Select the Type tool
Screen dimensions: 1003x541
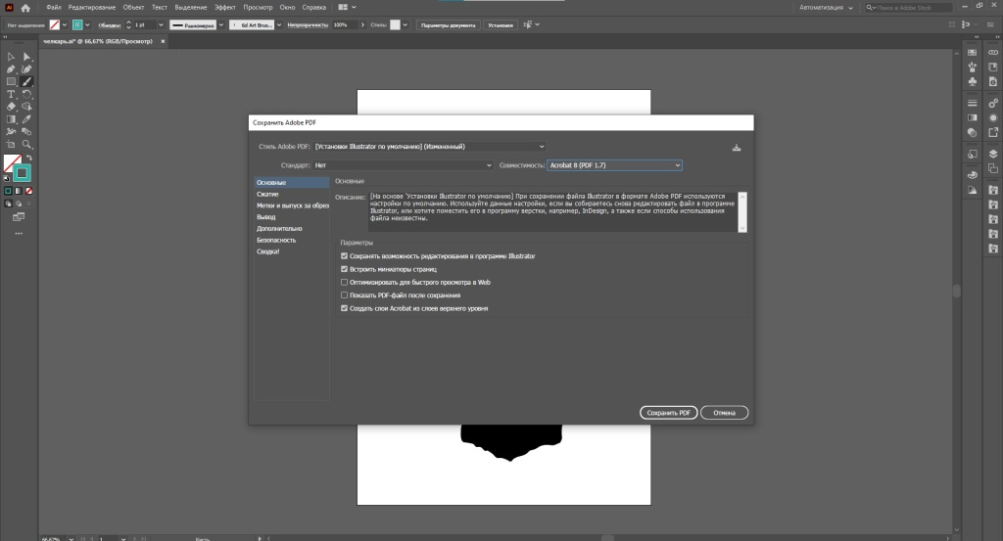pyautogui.click(x=11, y=94)
